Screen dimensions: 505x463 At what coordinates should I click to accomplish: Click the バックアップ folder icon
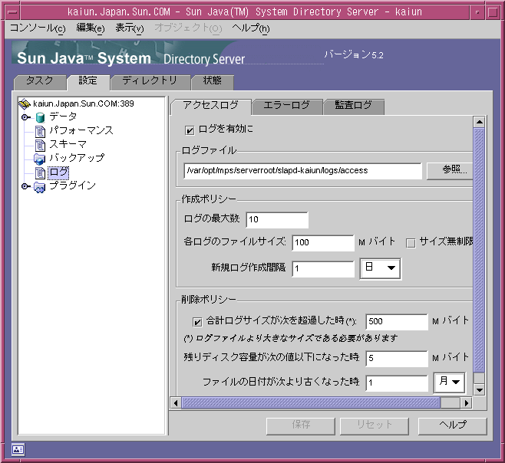(x=40, y=159)
